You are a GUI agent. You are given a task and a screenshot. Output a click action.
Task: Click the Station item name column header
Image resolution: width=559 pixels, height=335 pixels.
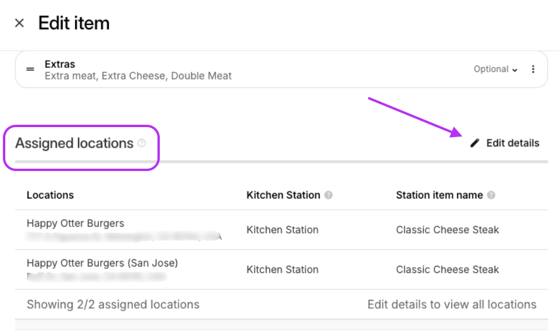coord(439,196)
